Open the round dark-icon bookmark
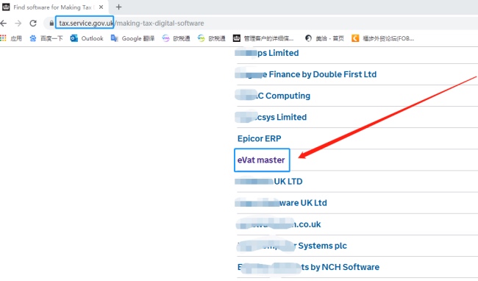478x281 pixels. (324, 38)
